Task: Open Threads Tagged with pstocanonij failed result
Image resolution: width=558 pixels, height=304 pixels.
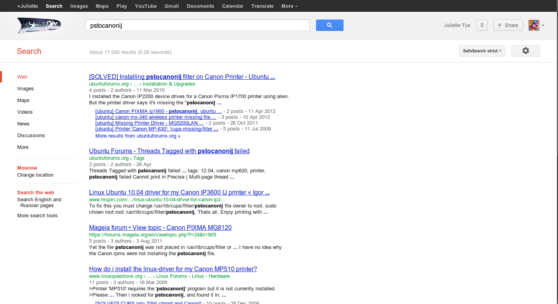Action: [x=169, y=151]
